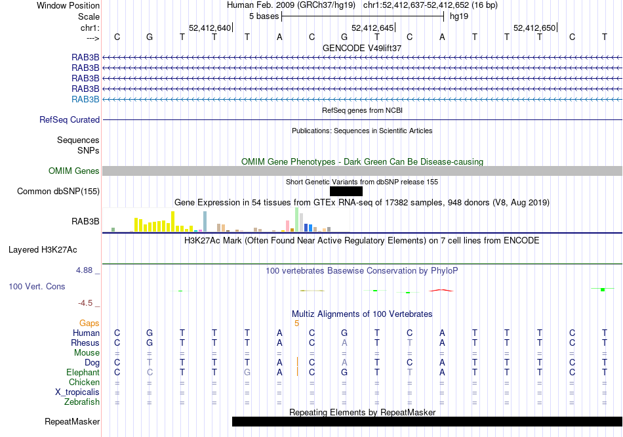Open 100 vertebrates Basewise Conservation by PhyloP title
This screenshot has height=437, width=623.
[362, 271]
